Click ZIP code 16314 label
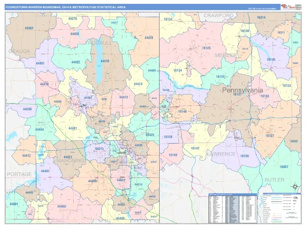This screenshot has width=306, height=229. pos(261,18)
